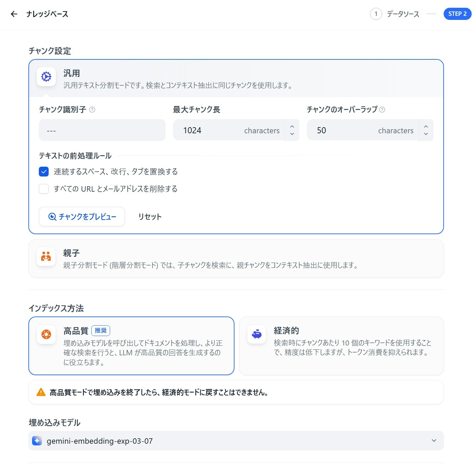Increase 最大チャンク長 with the up arrow
Viewport: 473px width, 470px height.
point(292,127)
